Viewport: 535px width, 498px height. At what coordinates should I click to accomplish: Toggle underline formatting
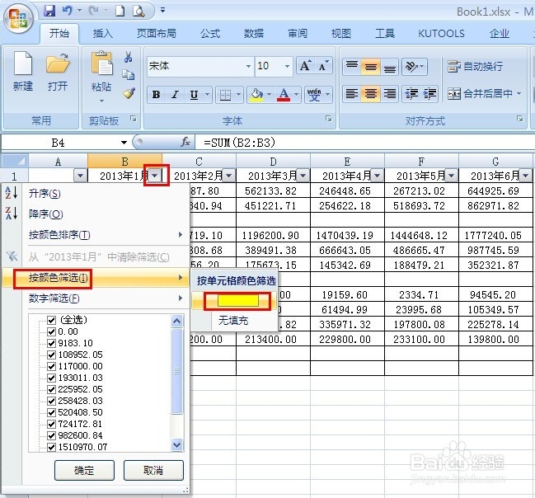194,95
